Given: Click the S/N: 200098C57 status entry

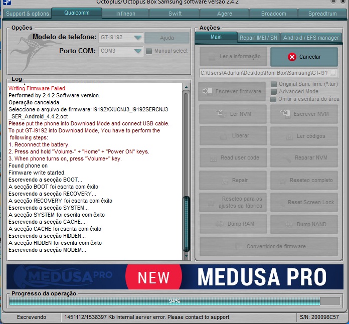Looking at the screenshot, I should (319, 317).
